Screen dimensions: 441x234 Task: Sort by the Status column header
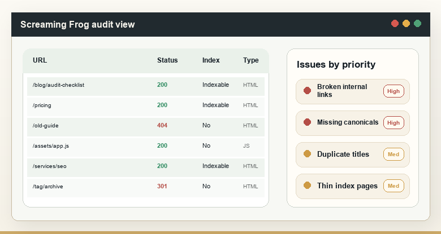167,60
